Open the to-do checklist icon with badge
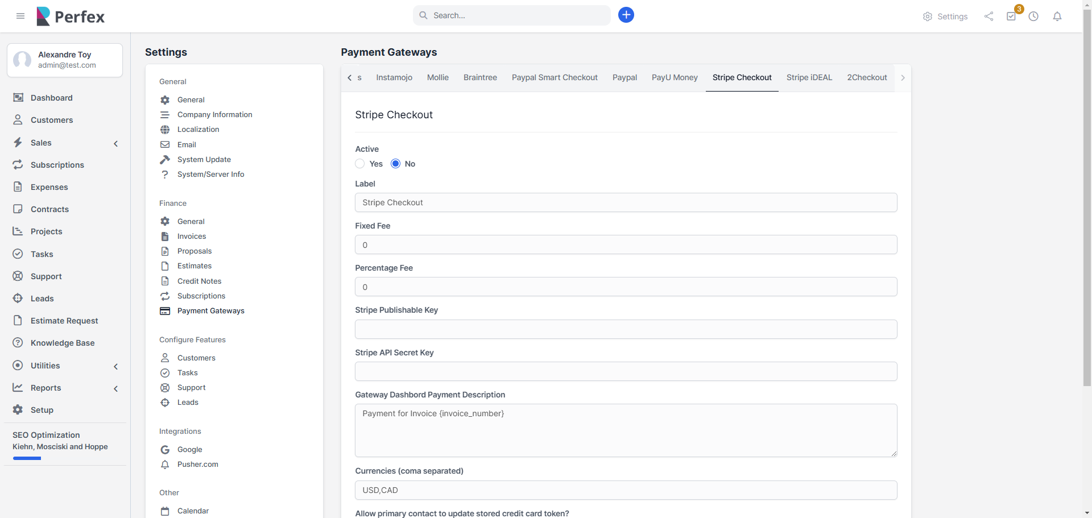1092x518 pixels. coord(1011,16)
